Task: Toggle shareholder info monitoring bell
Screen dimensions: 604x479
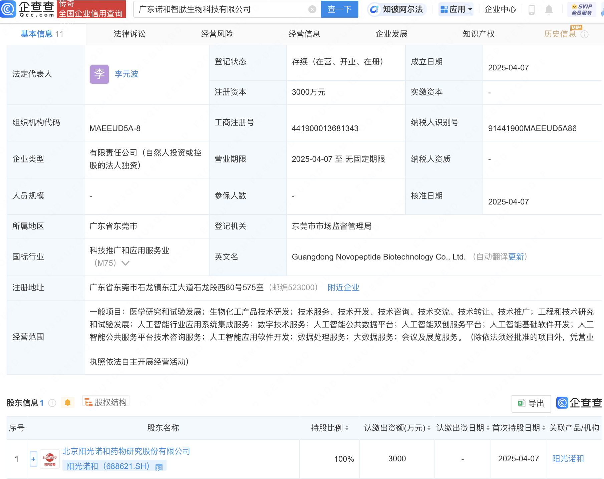Action: (67, 403)
